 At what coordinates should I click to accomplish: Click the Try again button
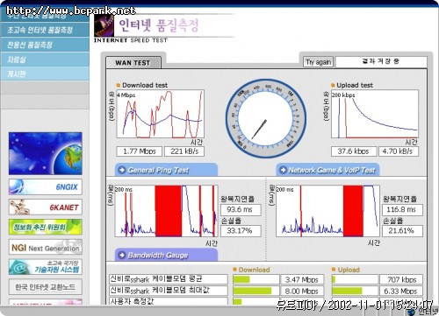[x=318, y=62]
